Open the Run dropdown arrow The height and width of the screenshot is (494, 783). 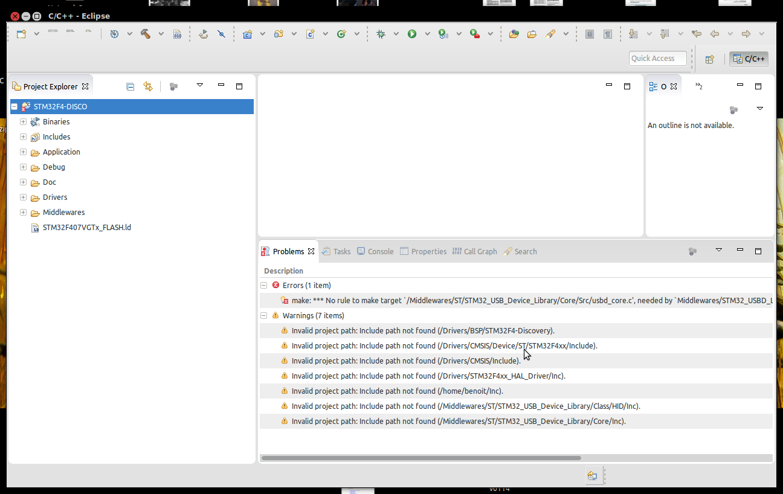pos(427,34)
